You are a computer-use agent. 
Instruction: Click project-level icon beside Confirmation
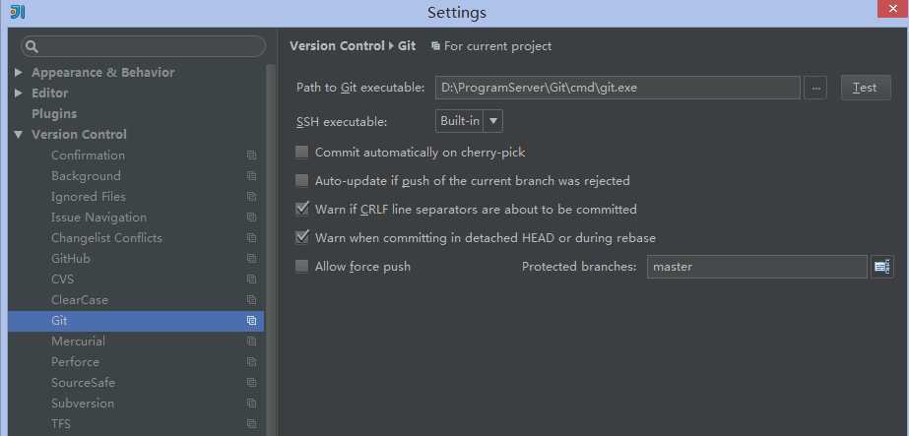click(x=251, y=156)
